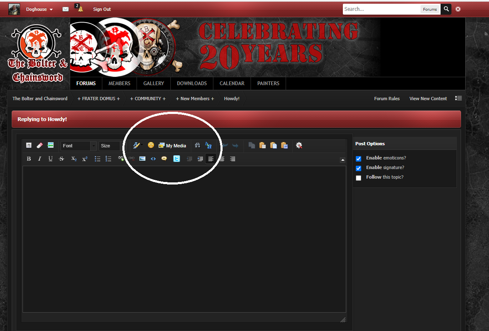This screenshot has width=489, height=331.
Task: Insert a quote block
Action: [x=164, y=159]
